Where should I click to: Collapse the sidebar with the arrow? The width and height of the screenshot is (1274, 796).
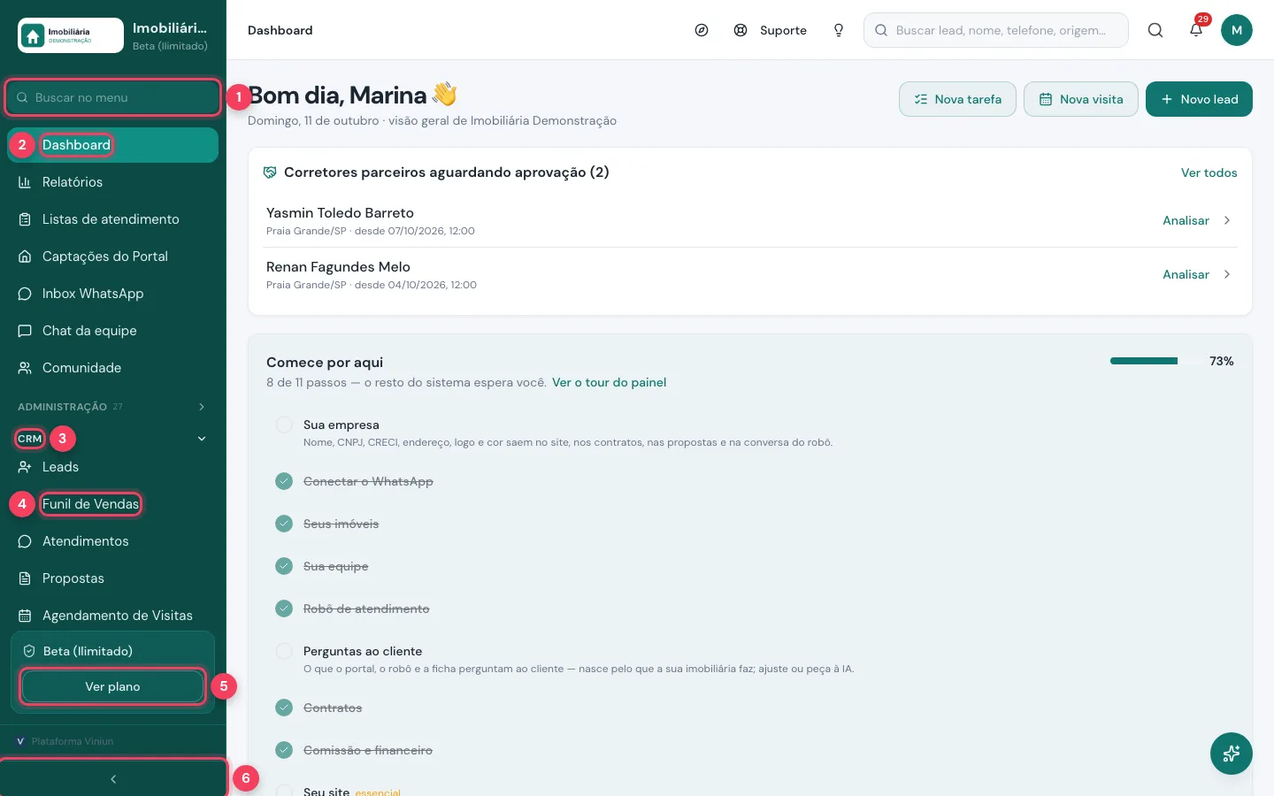[113, 779]
